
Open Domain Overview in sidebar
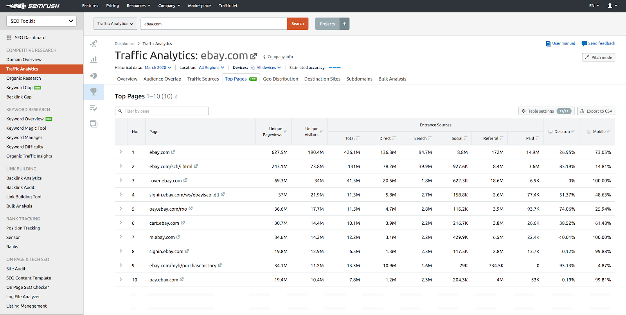click(x=24, y=59)
